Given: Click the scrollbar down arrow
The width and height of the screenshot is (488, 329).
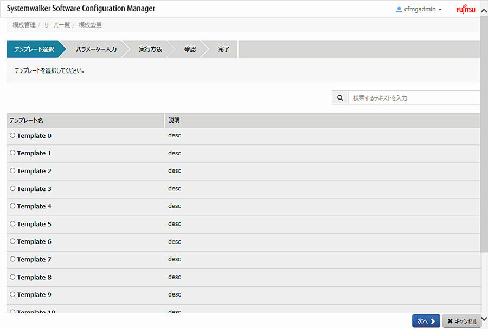Looking at the screenshot, I should [x=484, y=319].
